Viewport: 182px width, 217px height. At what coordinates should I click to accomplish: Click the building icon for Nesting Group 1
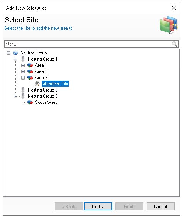tap(23, 59)
